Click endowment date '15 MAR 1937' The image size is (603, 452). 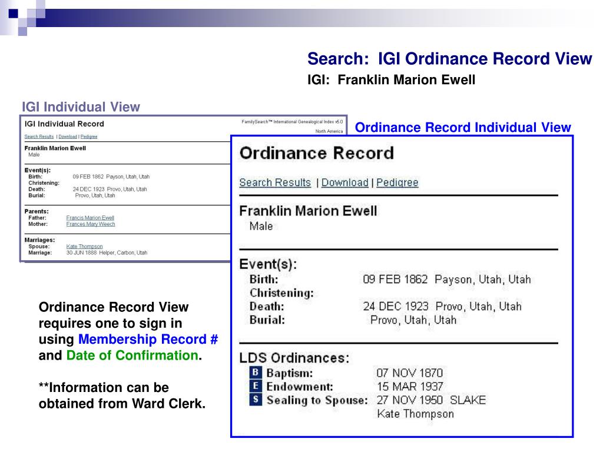[410, 386]
